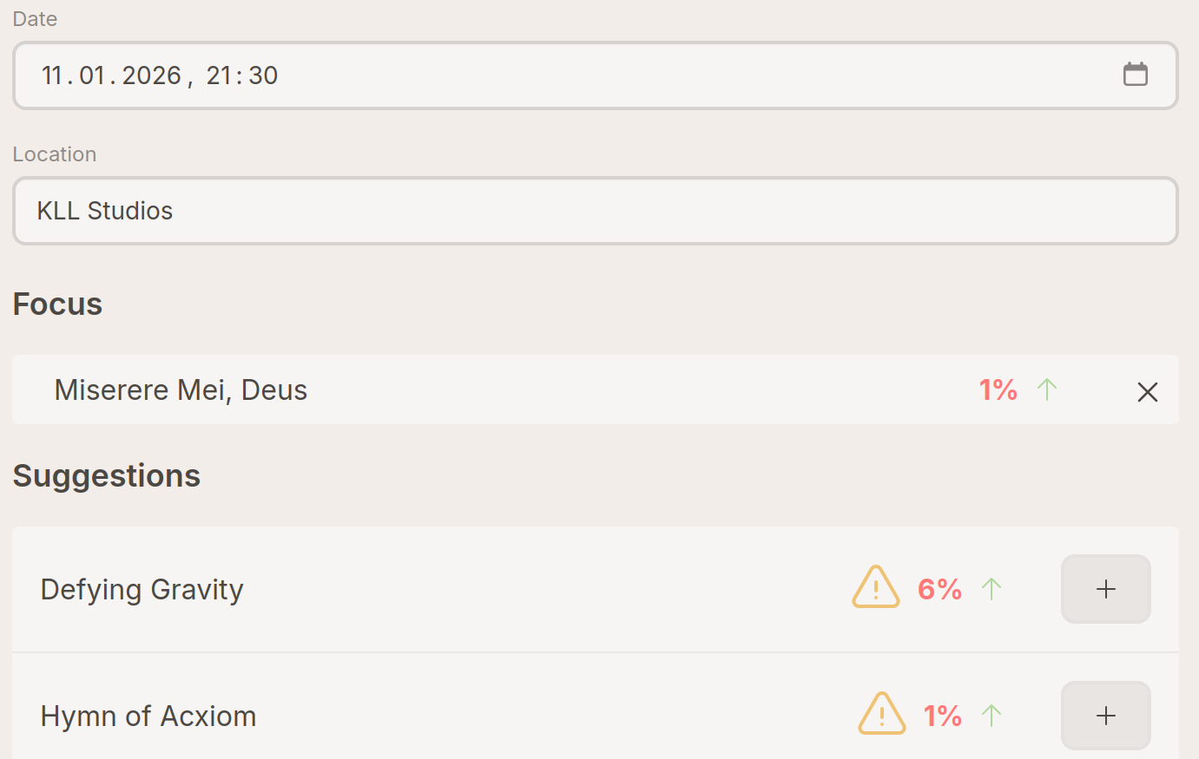1199x759 pixels.
Task: Select the month in the date field
Action: point(92,75)
